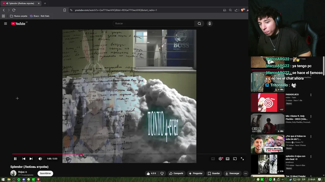Open options for Mix: Clúster video
Screen dimensions: 325x182
click(311, 117)
